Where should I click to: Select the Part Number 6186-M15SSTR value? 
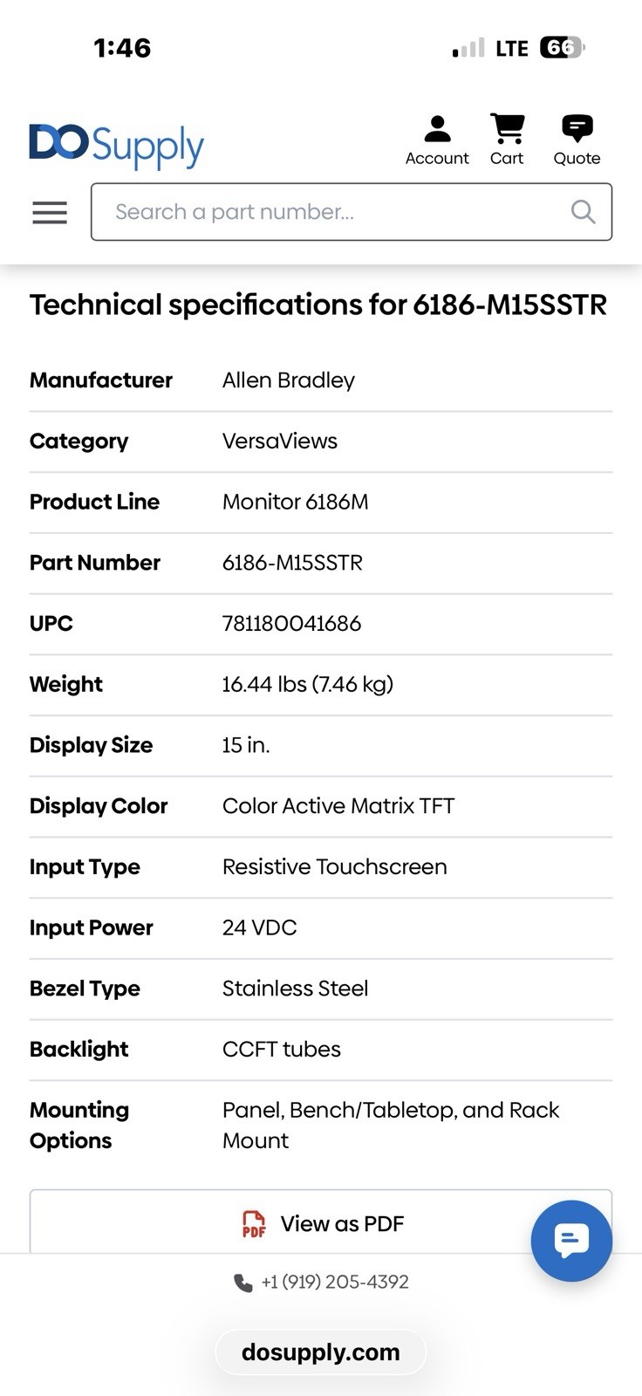pyautogui.click(x=292, y=562)
